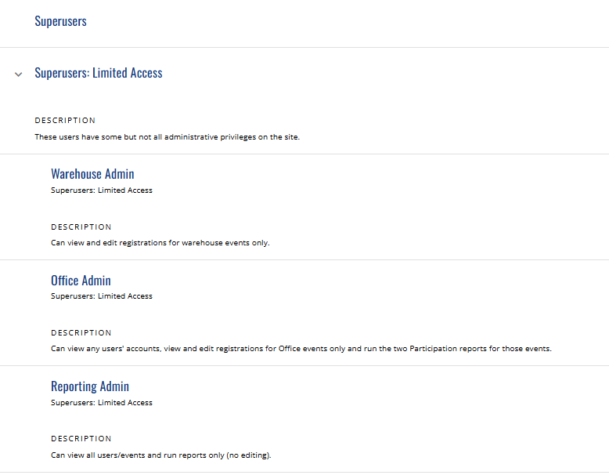Click the DESCRIPTION label under Superusers: Limited Access heading
This screenshot has width=609, height=475.
click(65, 121)
